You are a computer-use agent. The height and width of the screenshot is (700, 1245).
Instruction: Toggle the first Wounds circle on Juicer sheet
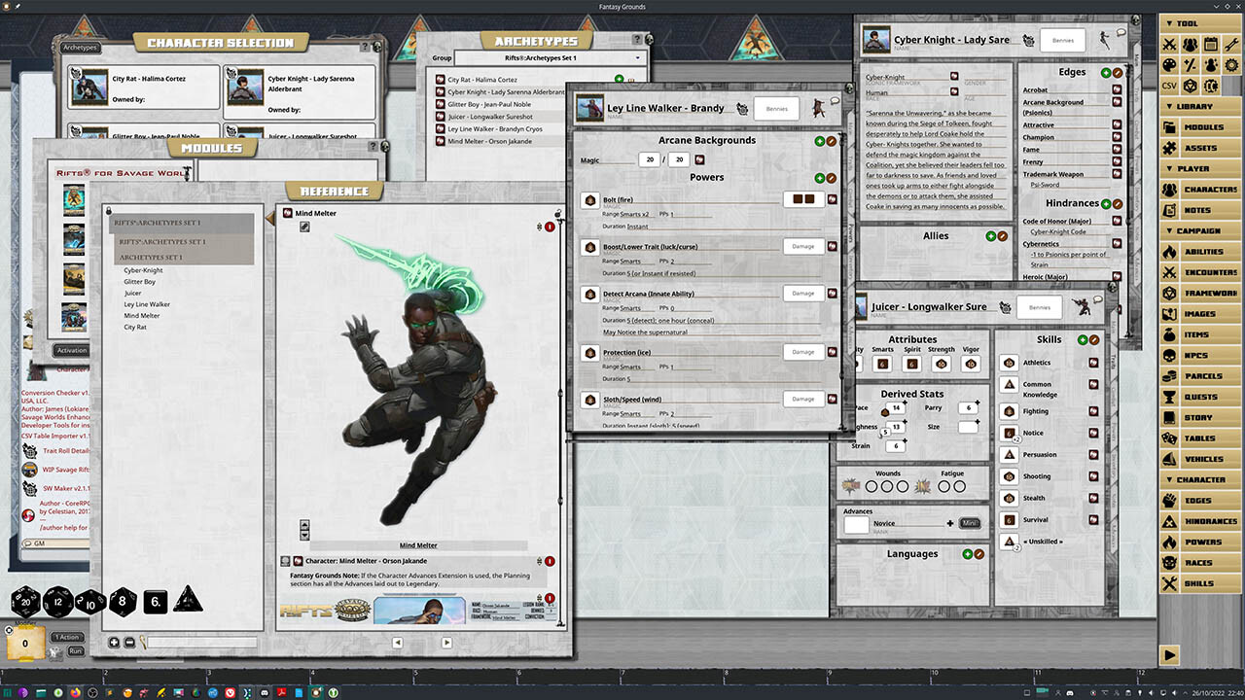(x=870, y=486)
